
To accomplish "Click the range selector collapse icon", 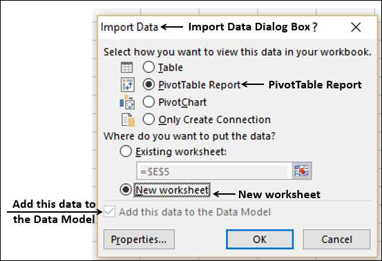I will tap(302, 171).
